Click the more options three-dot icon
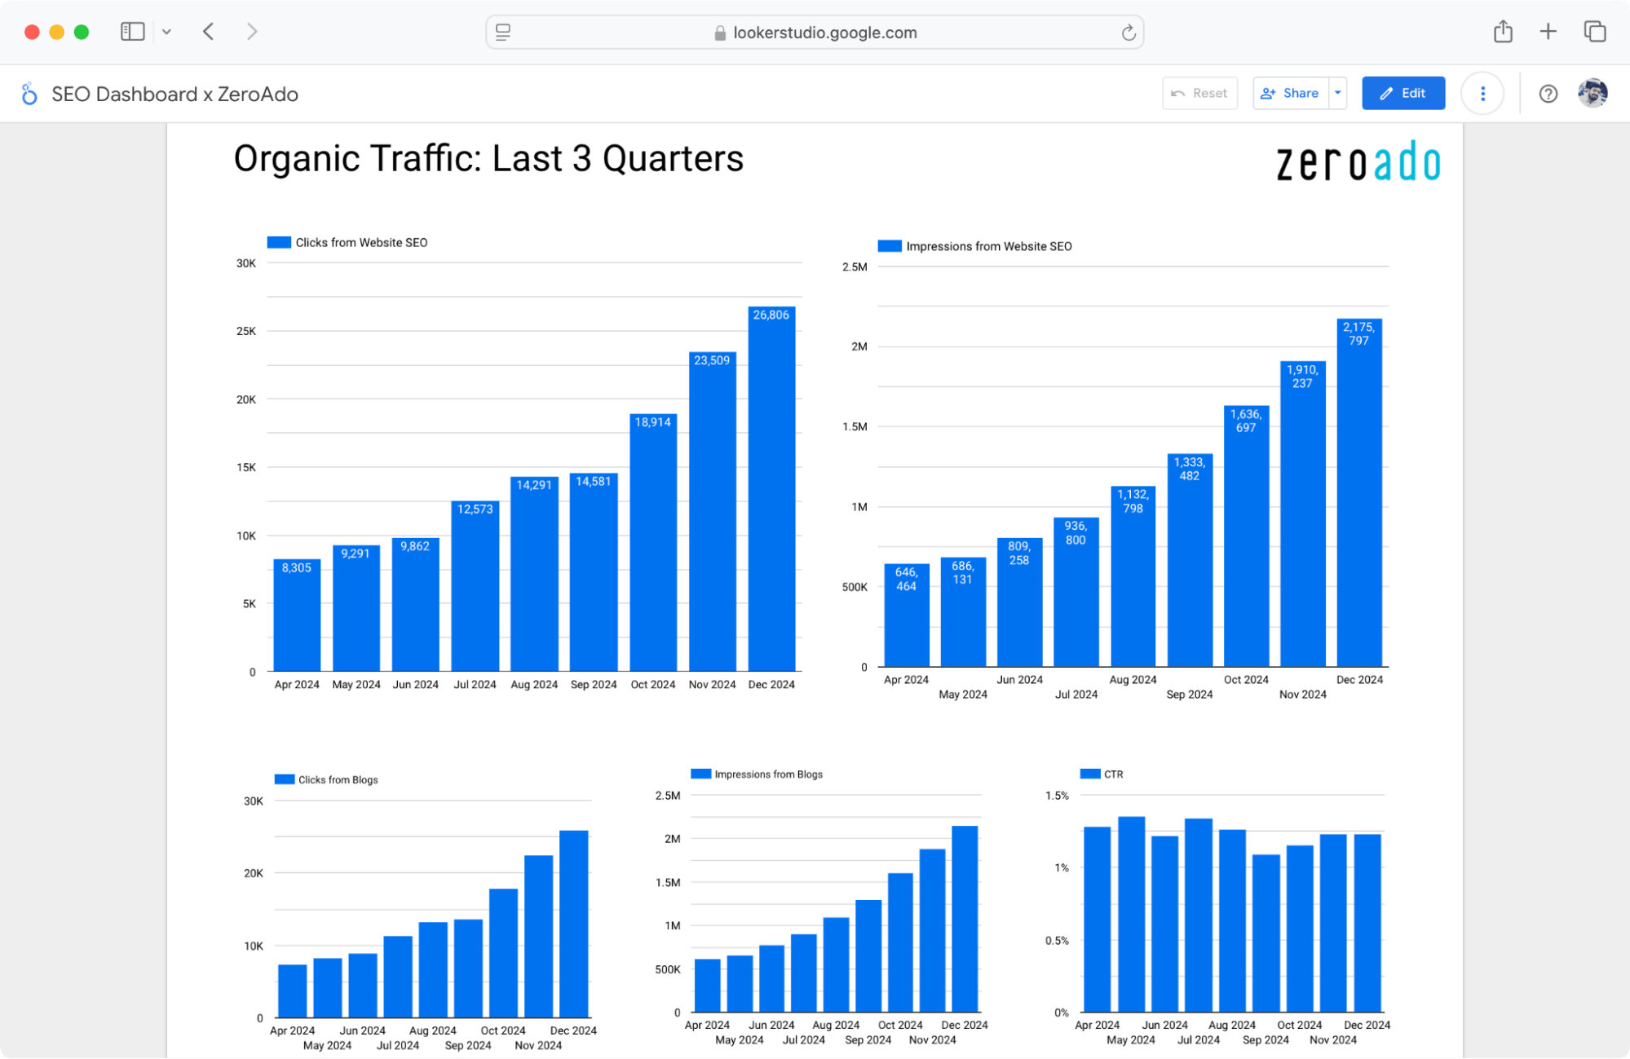Viewport: 1630px width, 1059px height. 1482,93
